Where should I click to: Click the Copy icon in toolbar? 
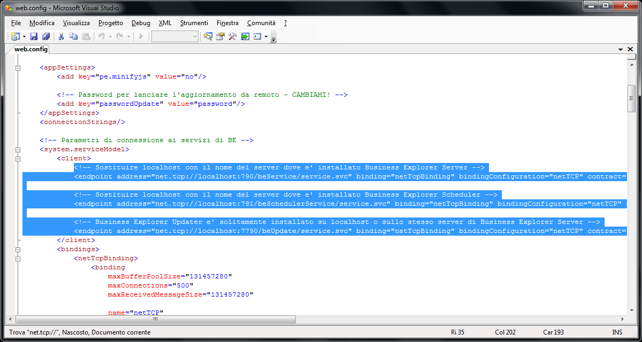(x=73, y=36)
